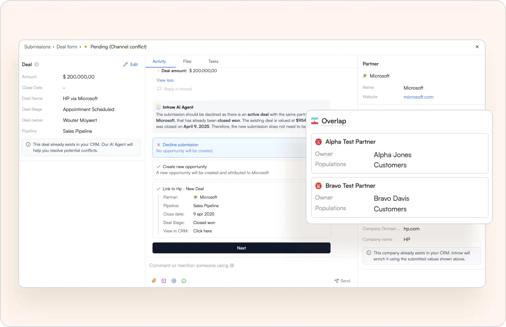This screenshot has width=506, height=327.
Task: Click the Reply in thread speech bubble icon
Action: click(x=159, y=89)
